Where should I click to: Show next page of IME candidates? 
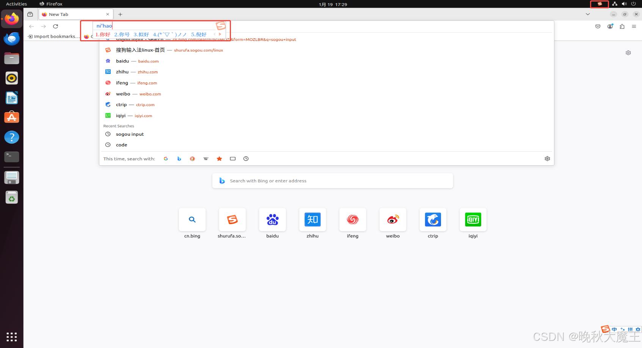pyautogui.click(x=220, y=34)
